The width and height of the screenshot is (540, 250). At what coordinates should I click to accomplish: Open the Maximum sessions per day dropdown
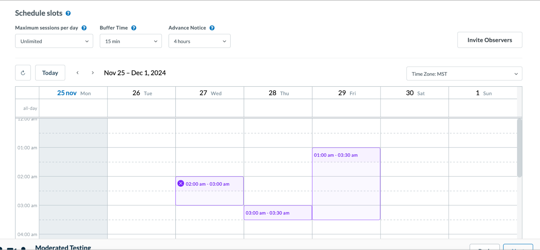coord(54,41)
